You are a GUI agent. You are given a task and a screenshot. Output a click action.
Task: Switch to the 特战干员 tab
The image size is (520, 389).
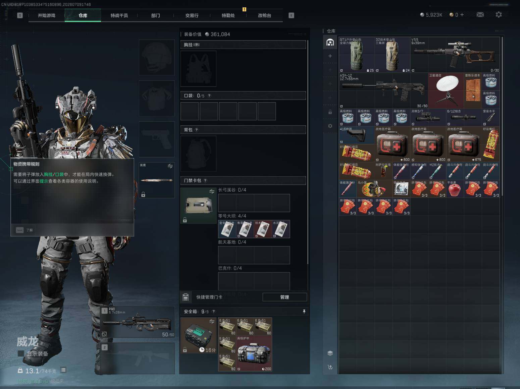(x=119, y=15)
